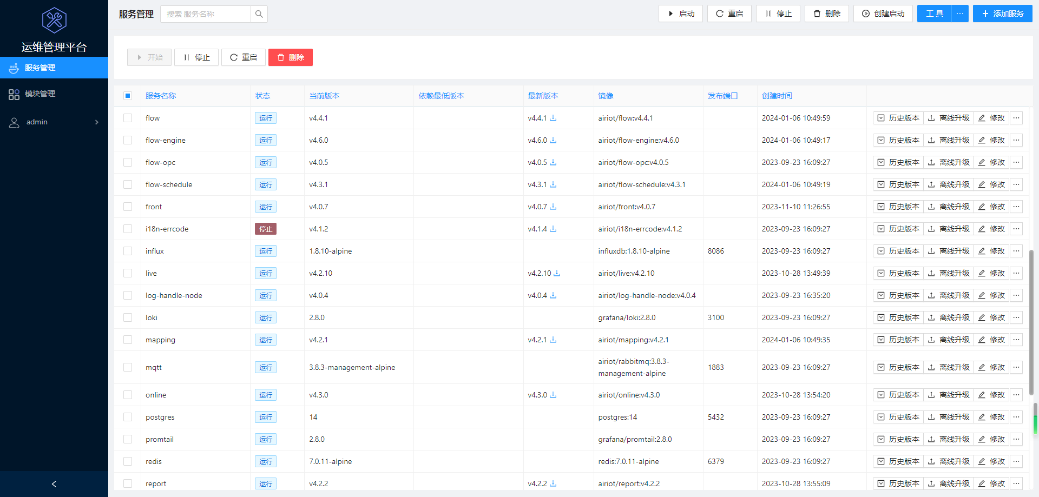Viewport: 1039px width, 497px height.
Task: Open more options for live row
Action: 1016,273
